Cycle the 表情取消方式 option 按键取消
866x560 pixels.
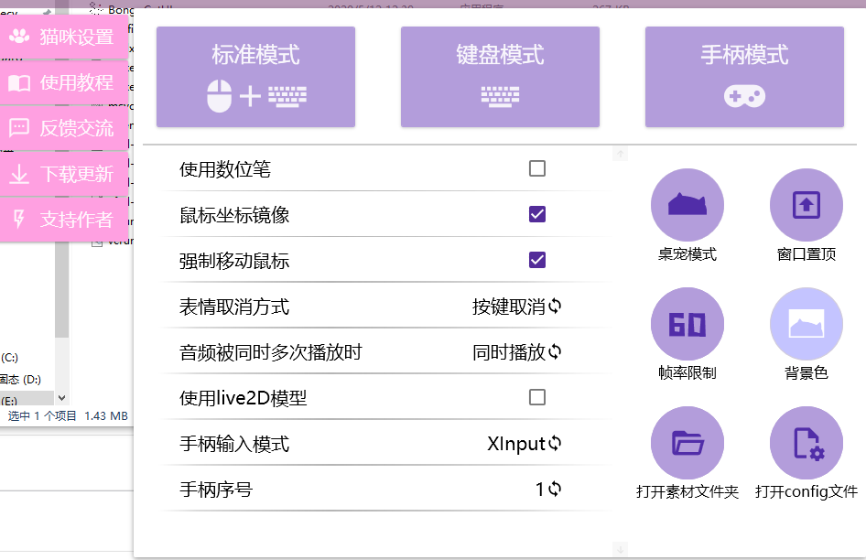tap(517, 306)
